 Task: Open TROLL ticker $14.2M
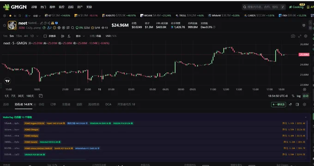pos(190,16)
